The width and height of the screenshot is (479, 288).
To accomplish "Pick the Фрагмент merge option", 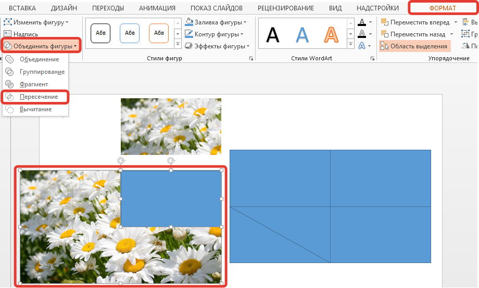I will pyautogui.click(x=33, y=84).
